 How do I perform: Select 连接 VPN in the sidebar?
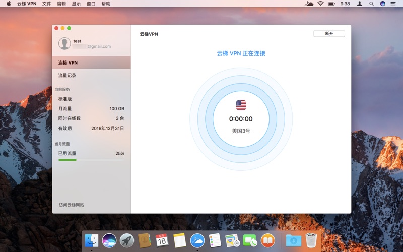click(x=91, y=62)
